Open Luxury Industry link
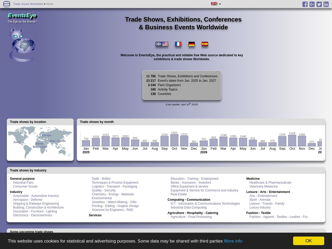332x249 pixels. pyautogui.click(x=260, y=208)
